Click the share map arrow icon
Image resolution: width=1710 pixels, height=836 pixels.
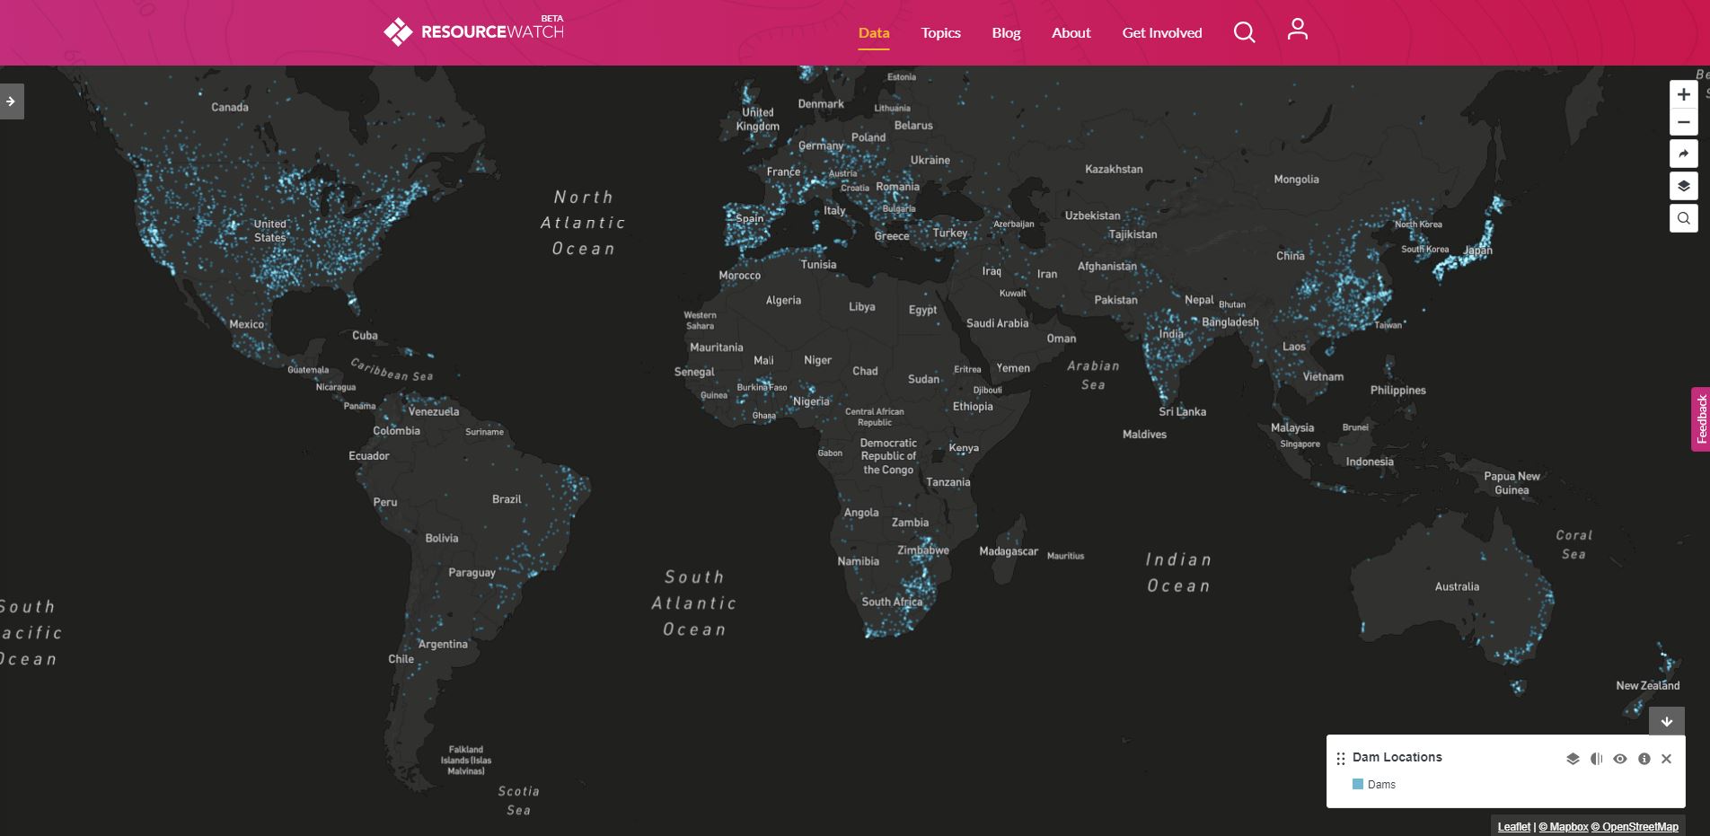(x=1683, y=154)
